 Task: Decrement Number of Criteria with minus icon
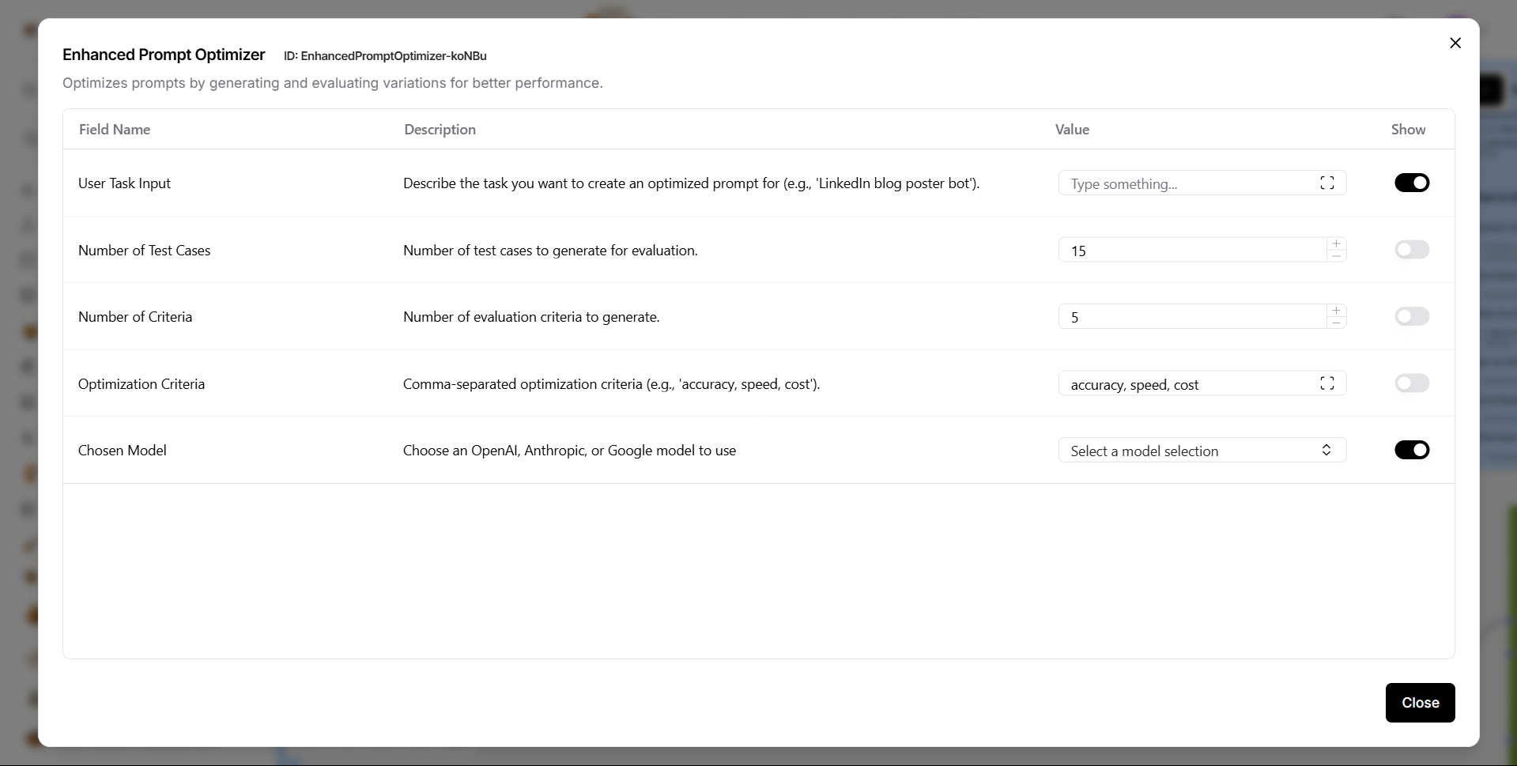pyautogui.click(x=1336, y=324)
